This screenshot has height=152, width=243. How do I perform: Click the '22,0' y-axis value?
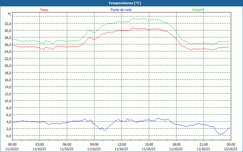(x=9, y=59)
